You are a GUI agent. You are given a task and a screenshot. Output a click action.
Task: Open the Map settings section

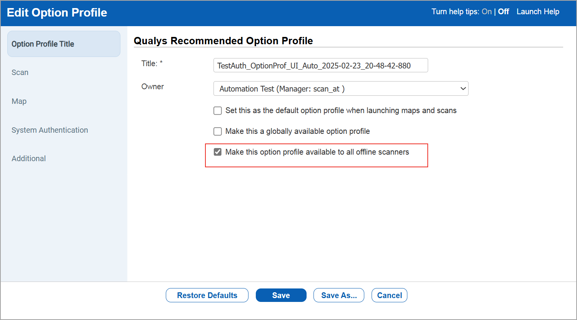pos(19,101)
